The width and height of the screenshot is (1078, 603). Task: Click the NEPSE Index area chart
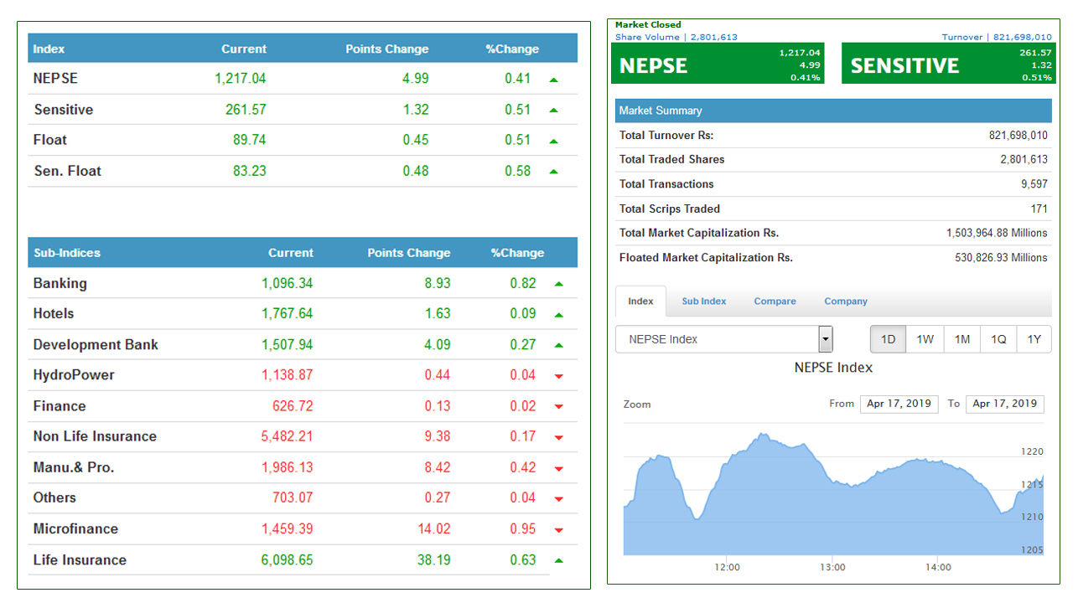(x=833, y=494)
